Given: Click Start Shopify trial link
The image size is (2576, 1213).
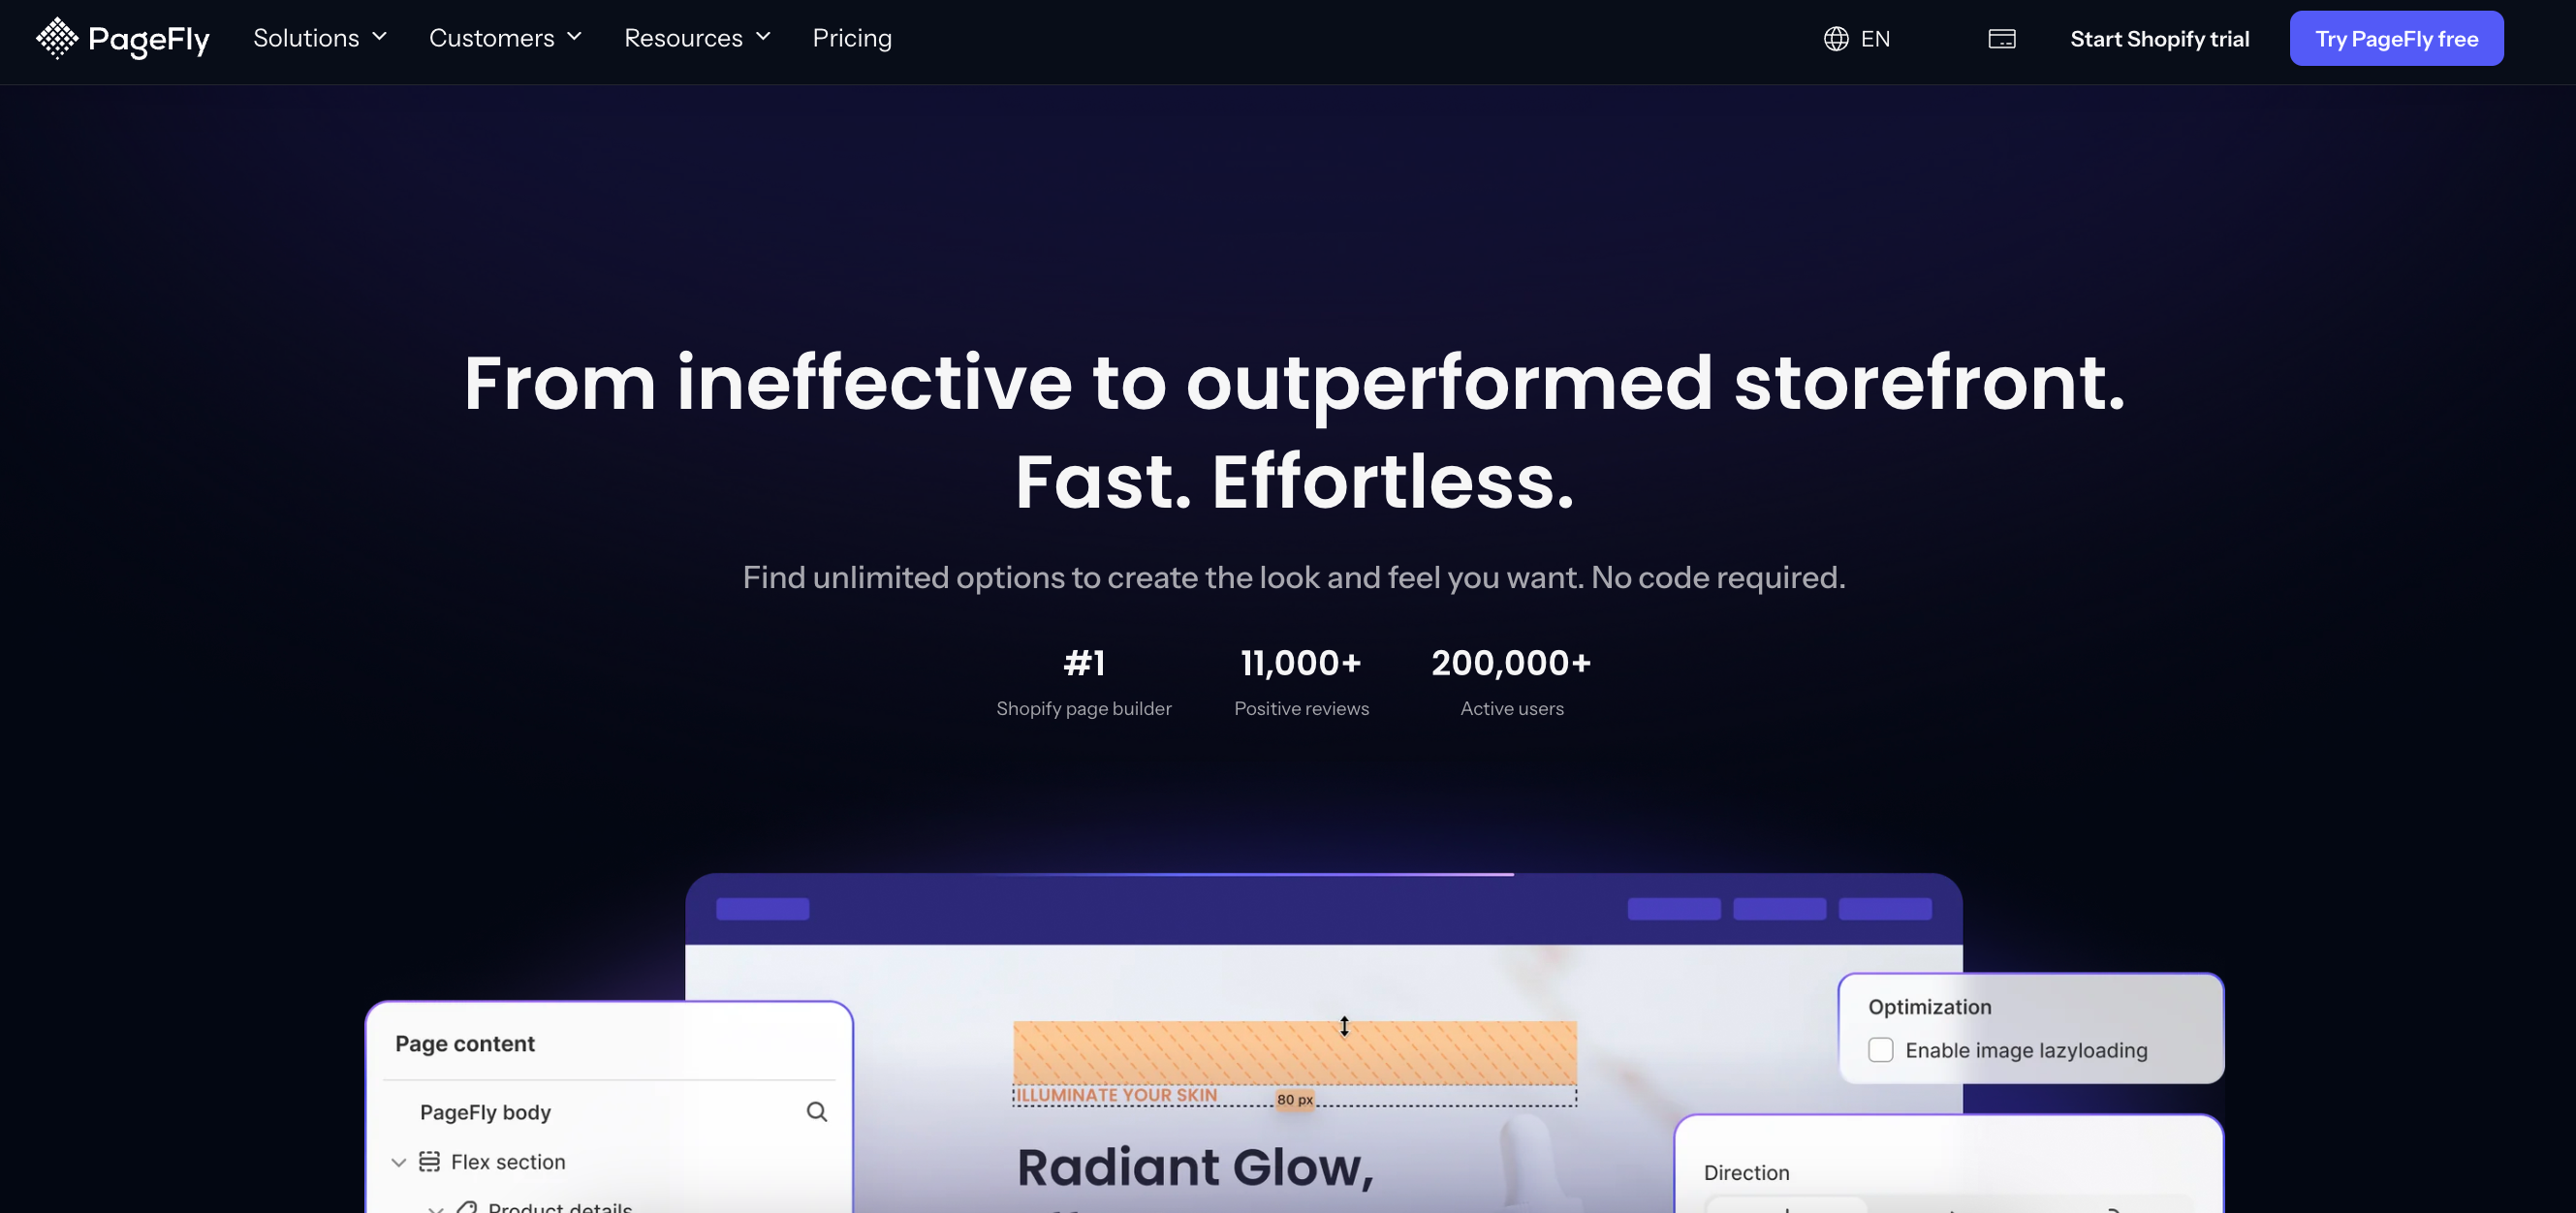Looking at the screenshot, I should tap(2159, 39).
